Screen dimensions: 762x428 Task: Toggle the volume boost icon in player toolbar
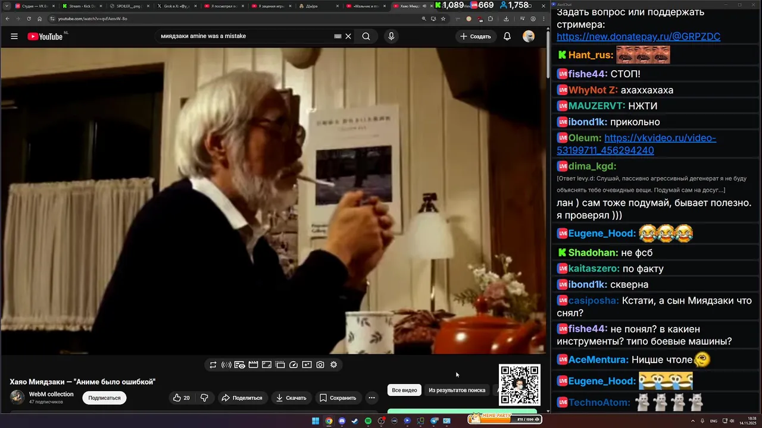pos(226,364)
